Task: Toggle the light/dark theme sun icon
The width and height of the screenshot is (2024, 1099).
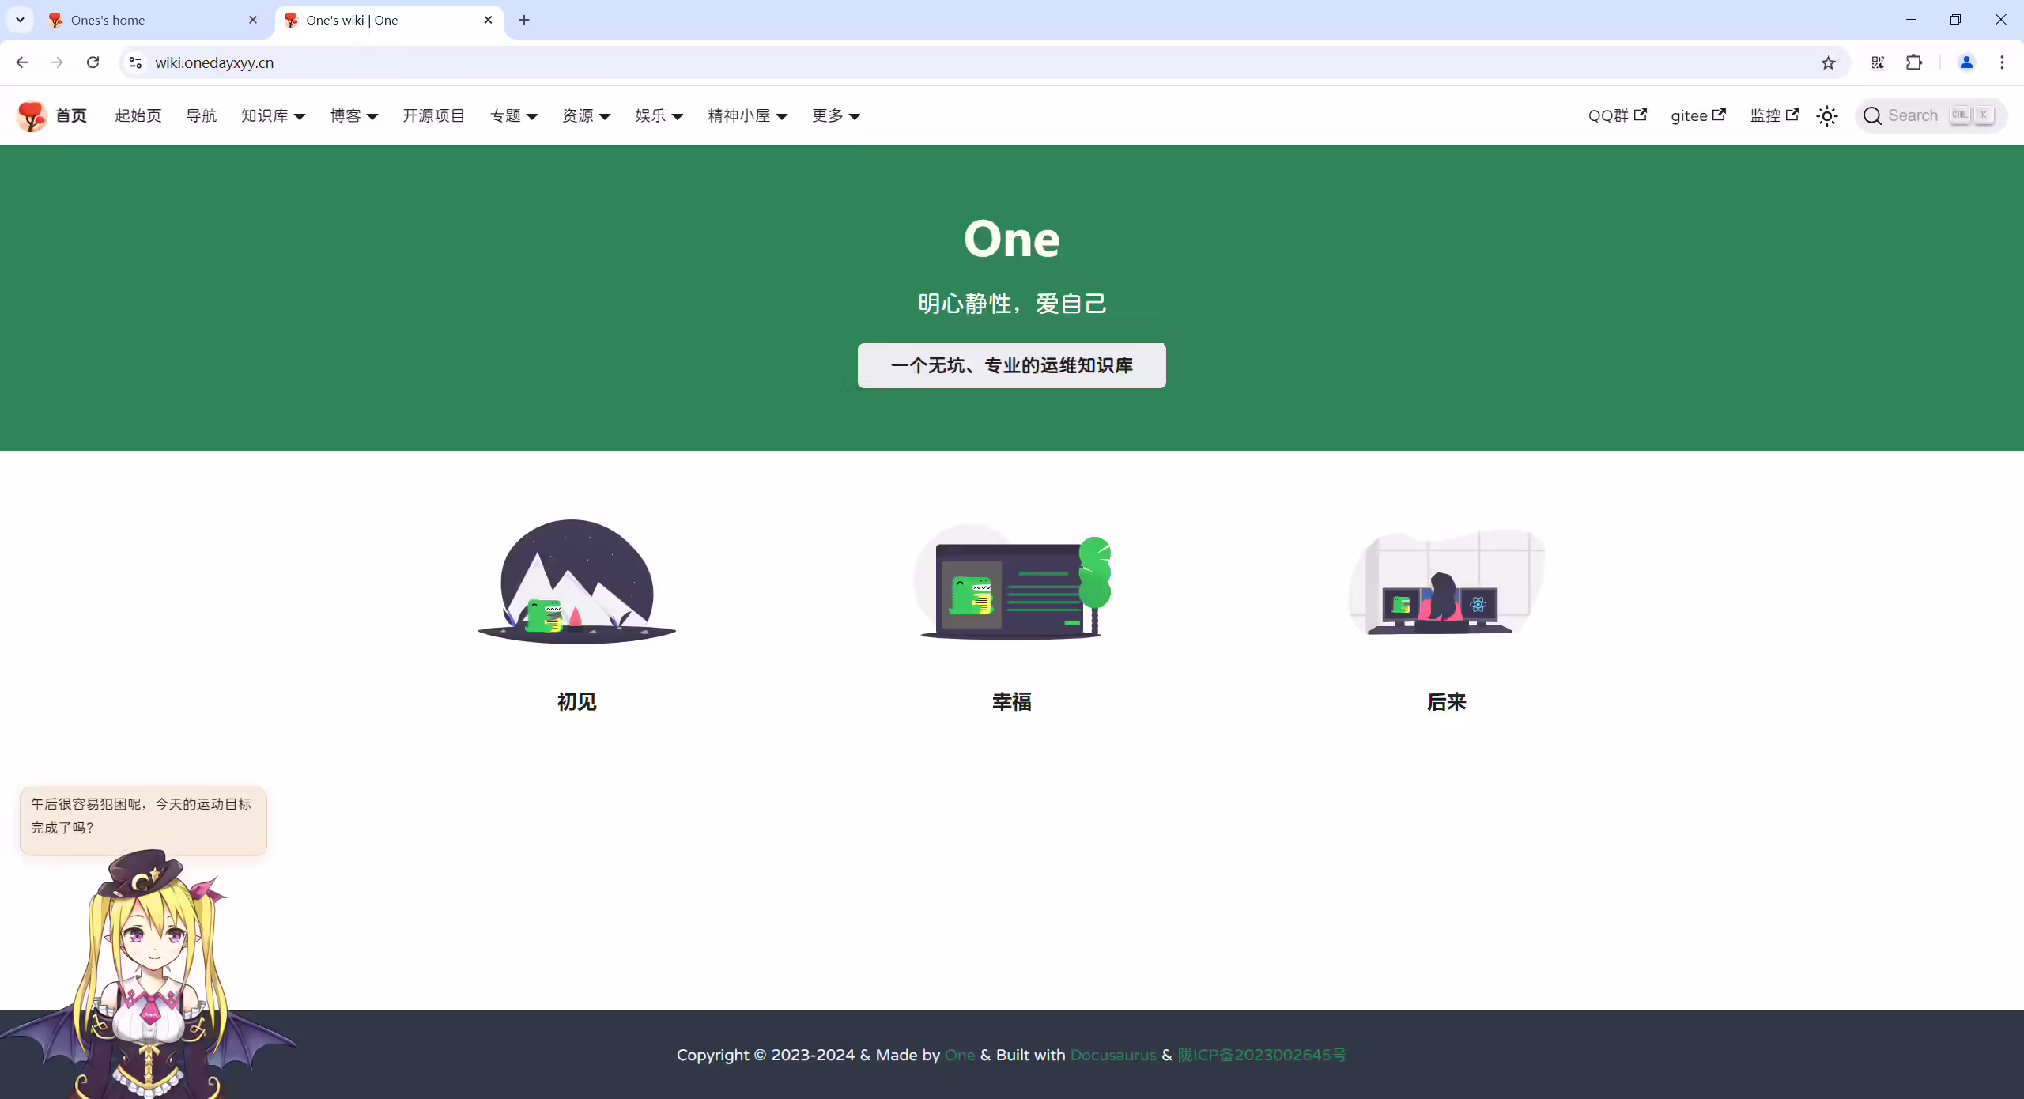Action: 1826,116
